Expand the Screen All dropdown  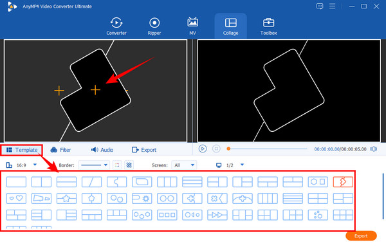pyautogui.click(x=184, y=165)
